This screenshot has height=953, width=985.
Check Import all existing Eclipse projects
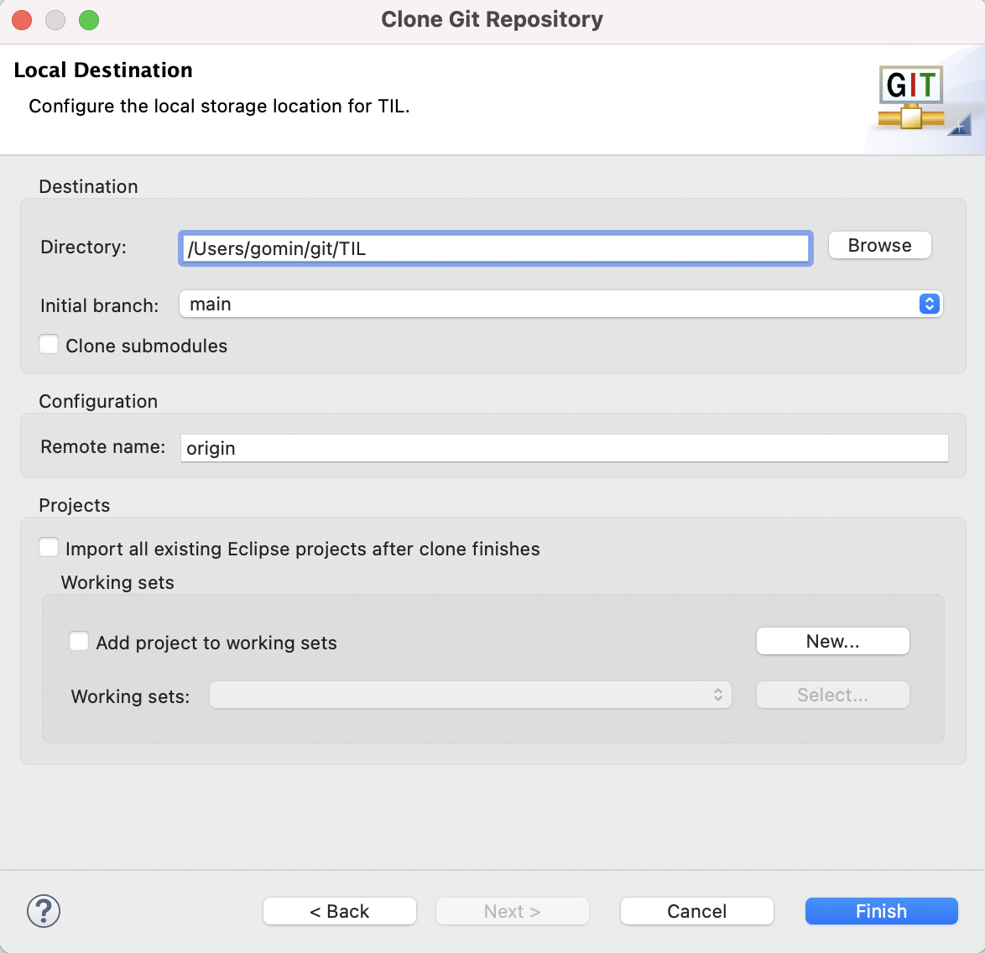[49, 548]
